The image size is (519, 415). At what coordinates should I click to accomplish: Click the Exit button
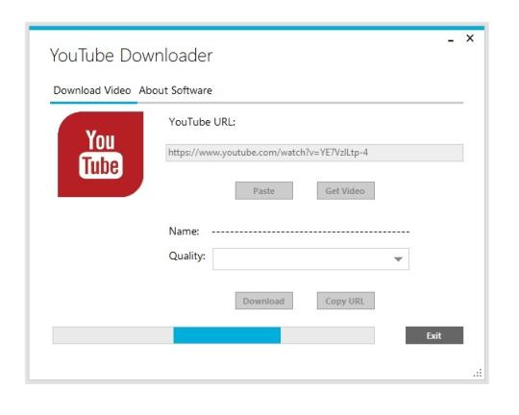click(x=434, y=335)
